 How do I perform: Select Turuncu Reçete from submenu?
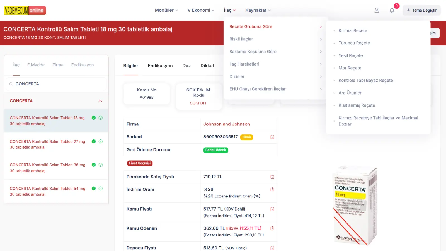click(354, 43)
